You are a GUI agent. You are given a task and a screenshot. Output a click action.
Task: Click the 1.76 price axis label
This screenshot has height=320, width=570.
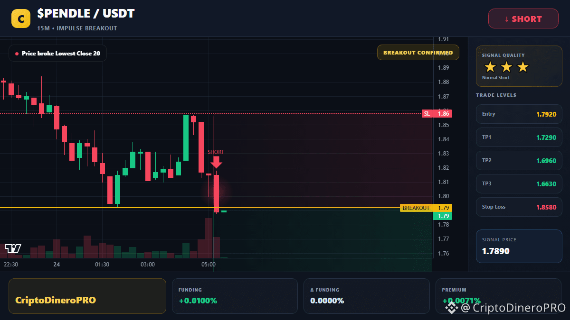click(444, 254)
